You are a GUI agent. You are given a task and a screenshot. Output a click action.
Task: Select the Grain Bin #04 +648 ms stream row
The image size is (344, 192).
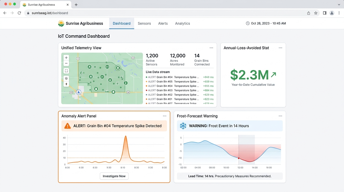click(180, 77)
